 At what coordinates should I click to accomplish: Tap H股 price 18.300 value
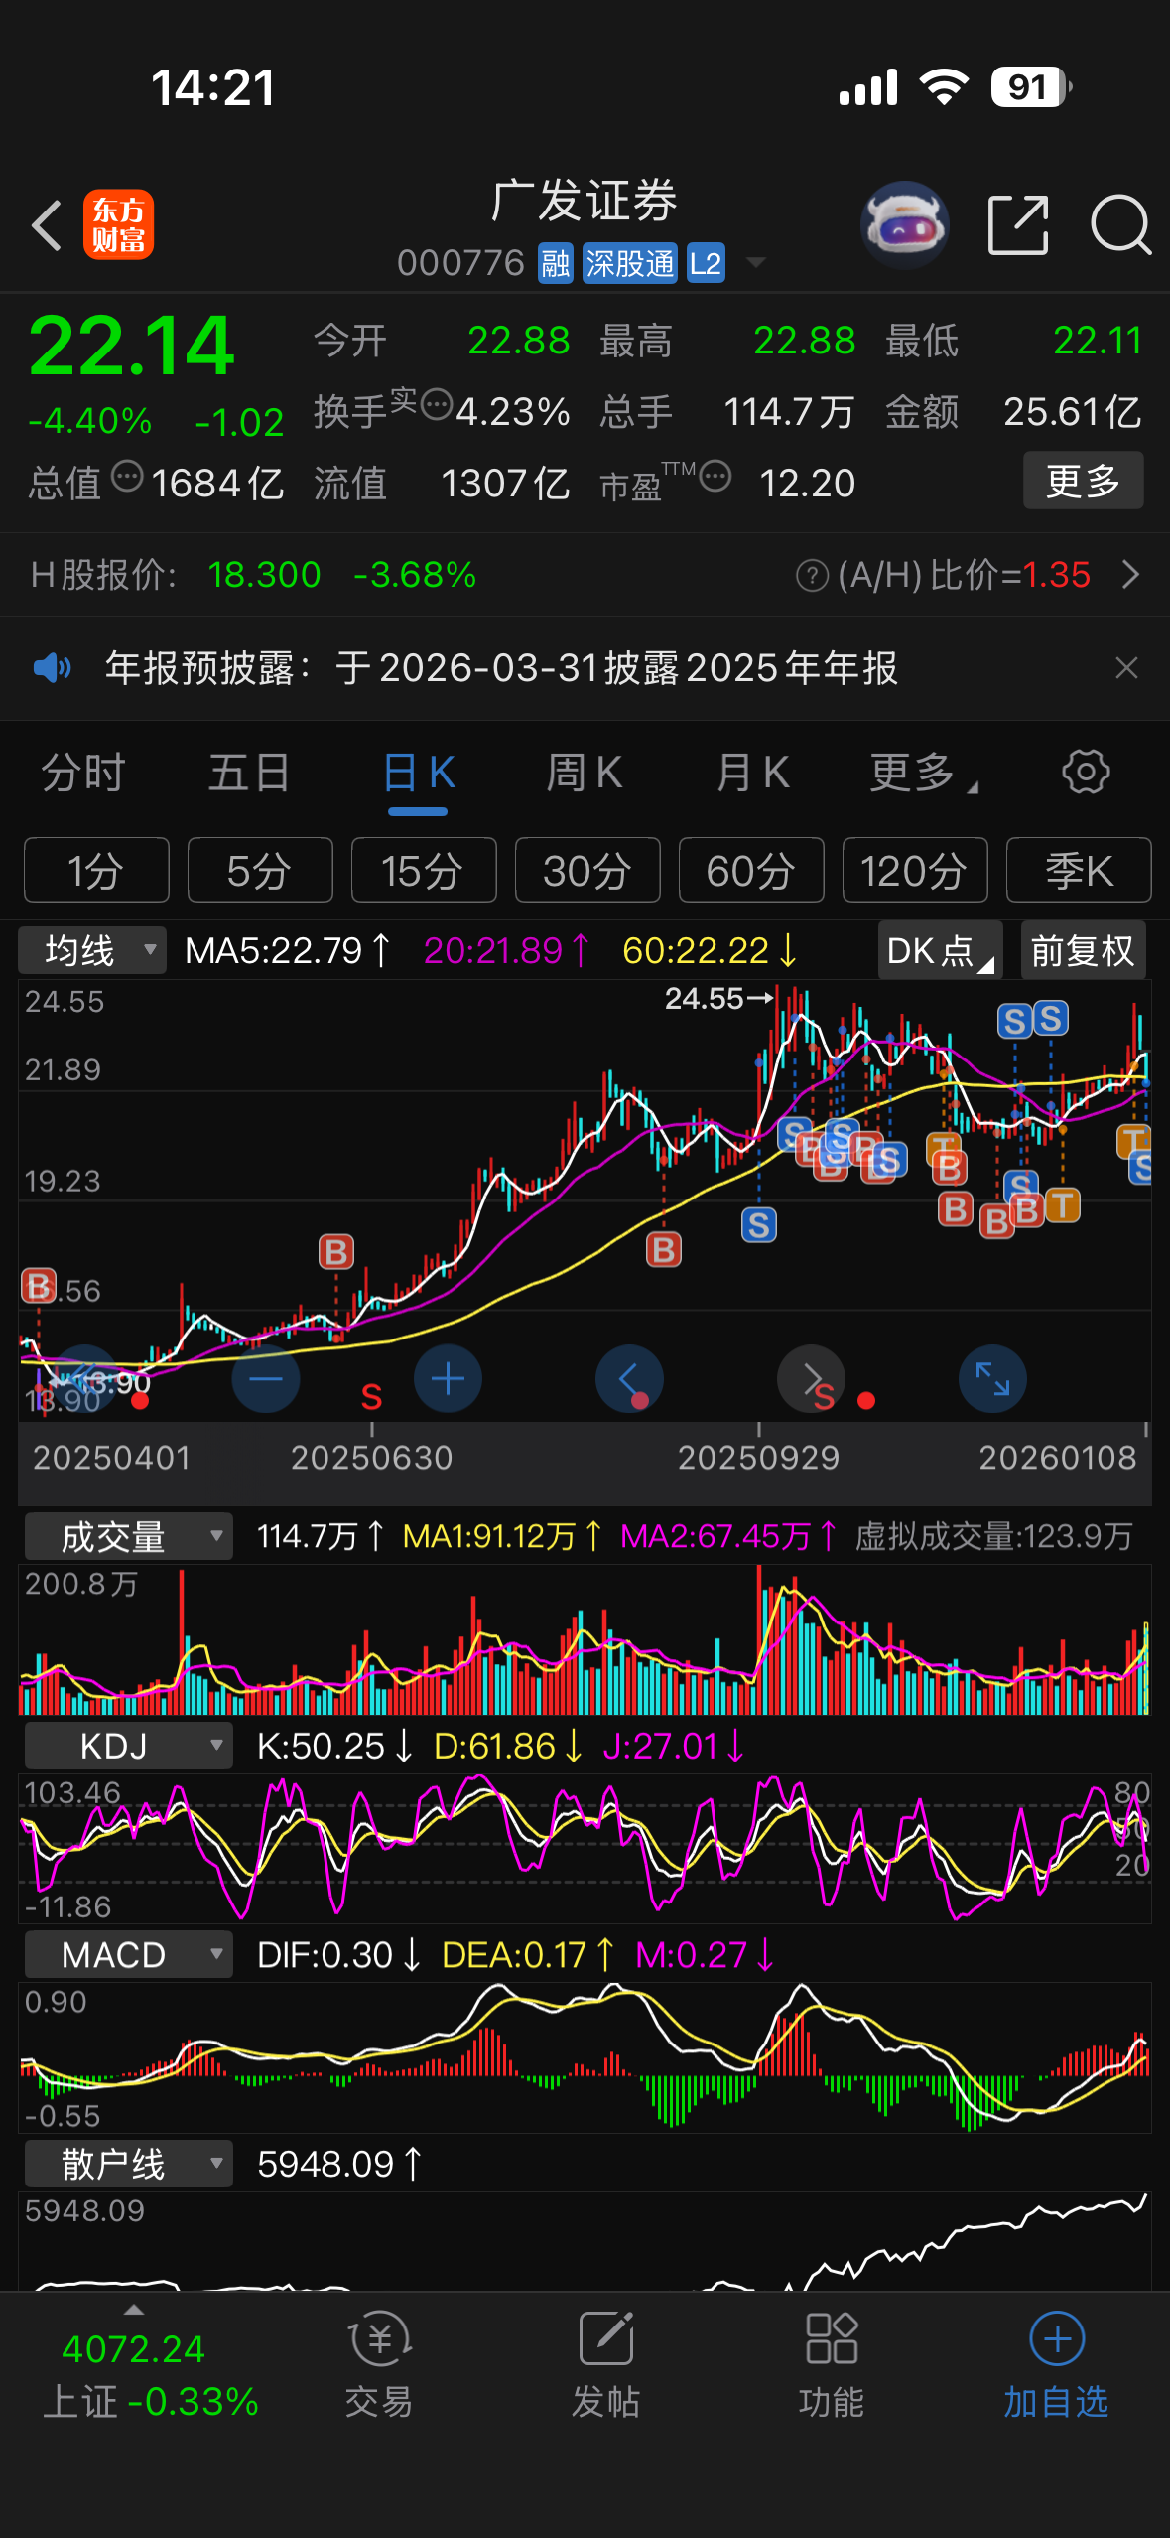coord(264,574)
